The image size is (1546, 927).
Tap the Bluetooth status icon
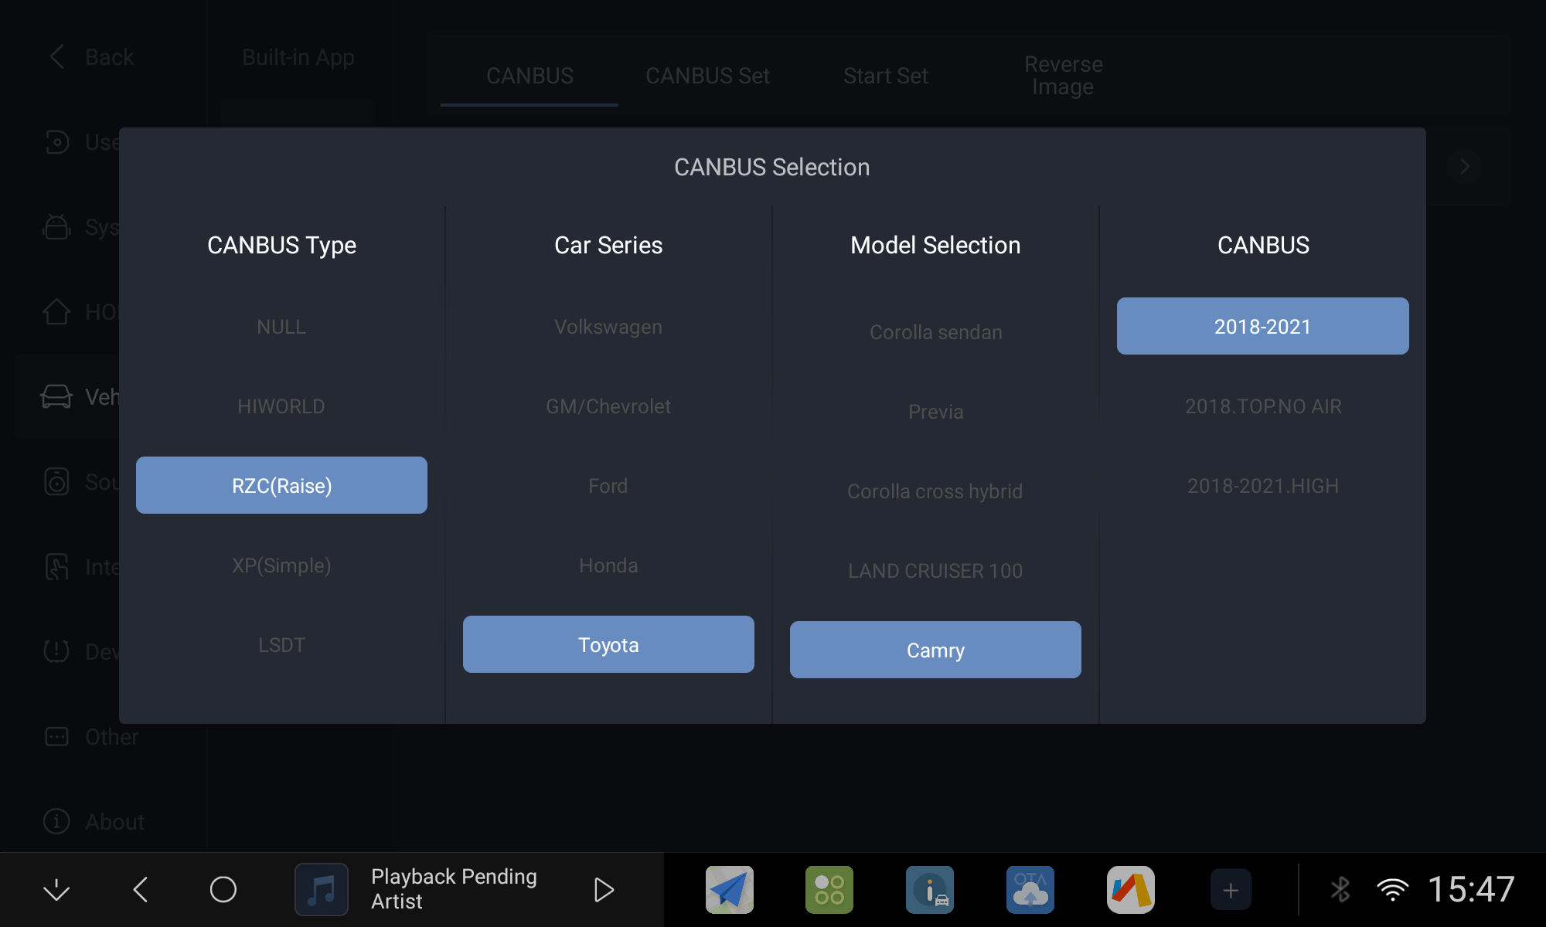[x=1340, y=889]
